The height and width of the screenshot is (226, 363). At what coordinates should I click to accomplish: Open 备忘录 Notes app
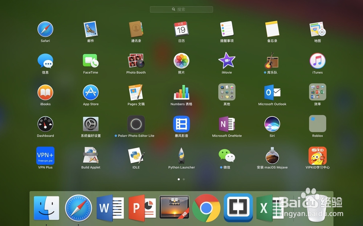coord(272,29)
